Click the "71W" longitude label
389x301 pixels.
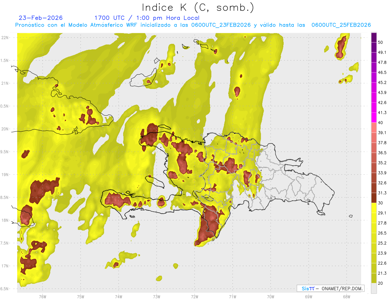click(x=232, y=296)
